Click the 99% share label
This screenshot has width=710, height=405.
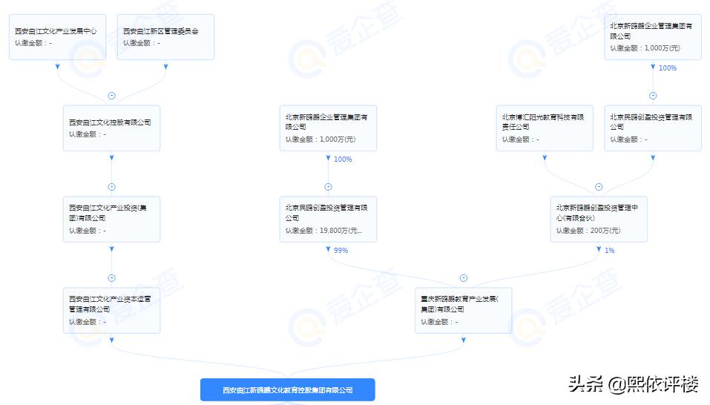(341, 250)
